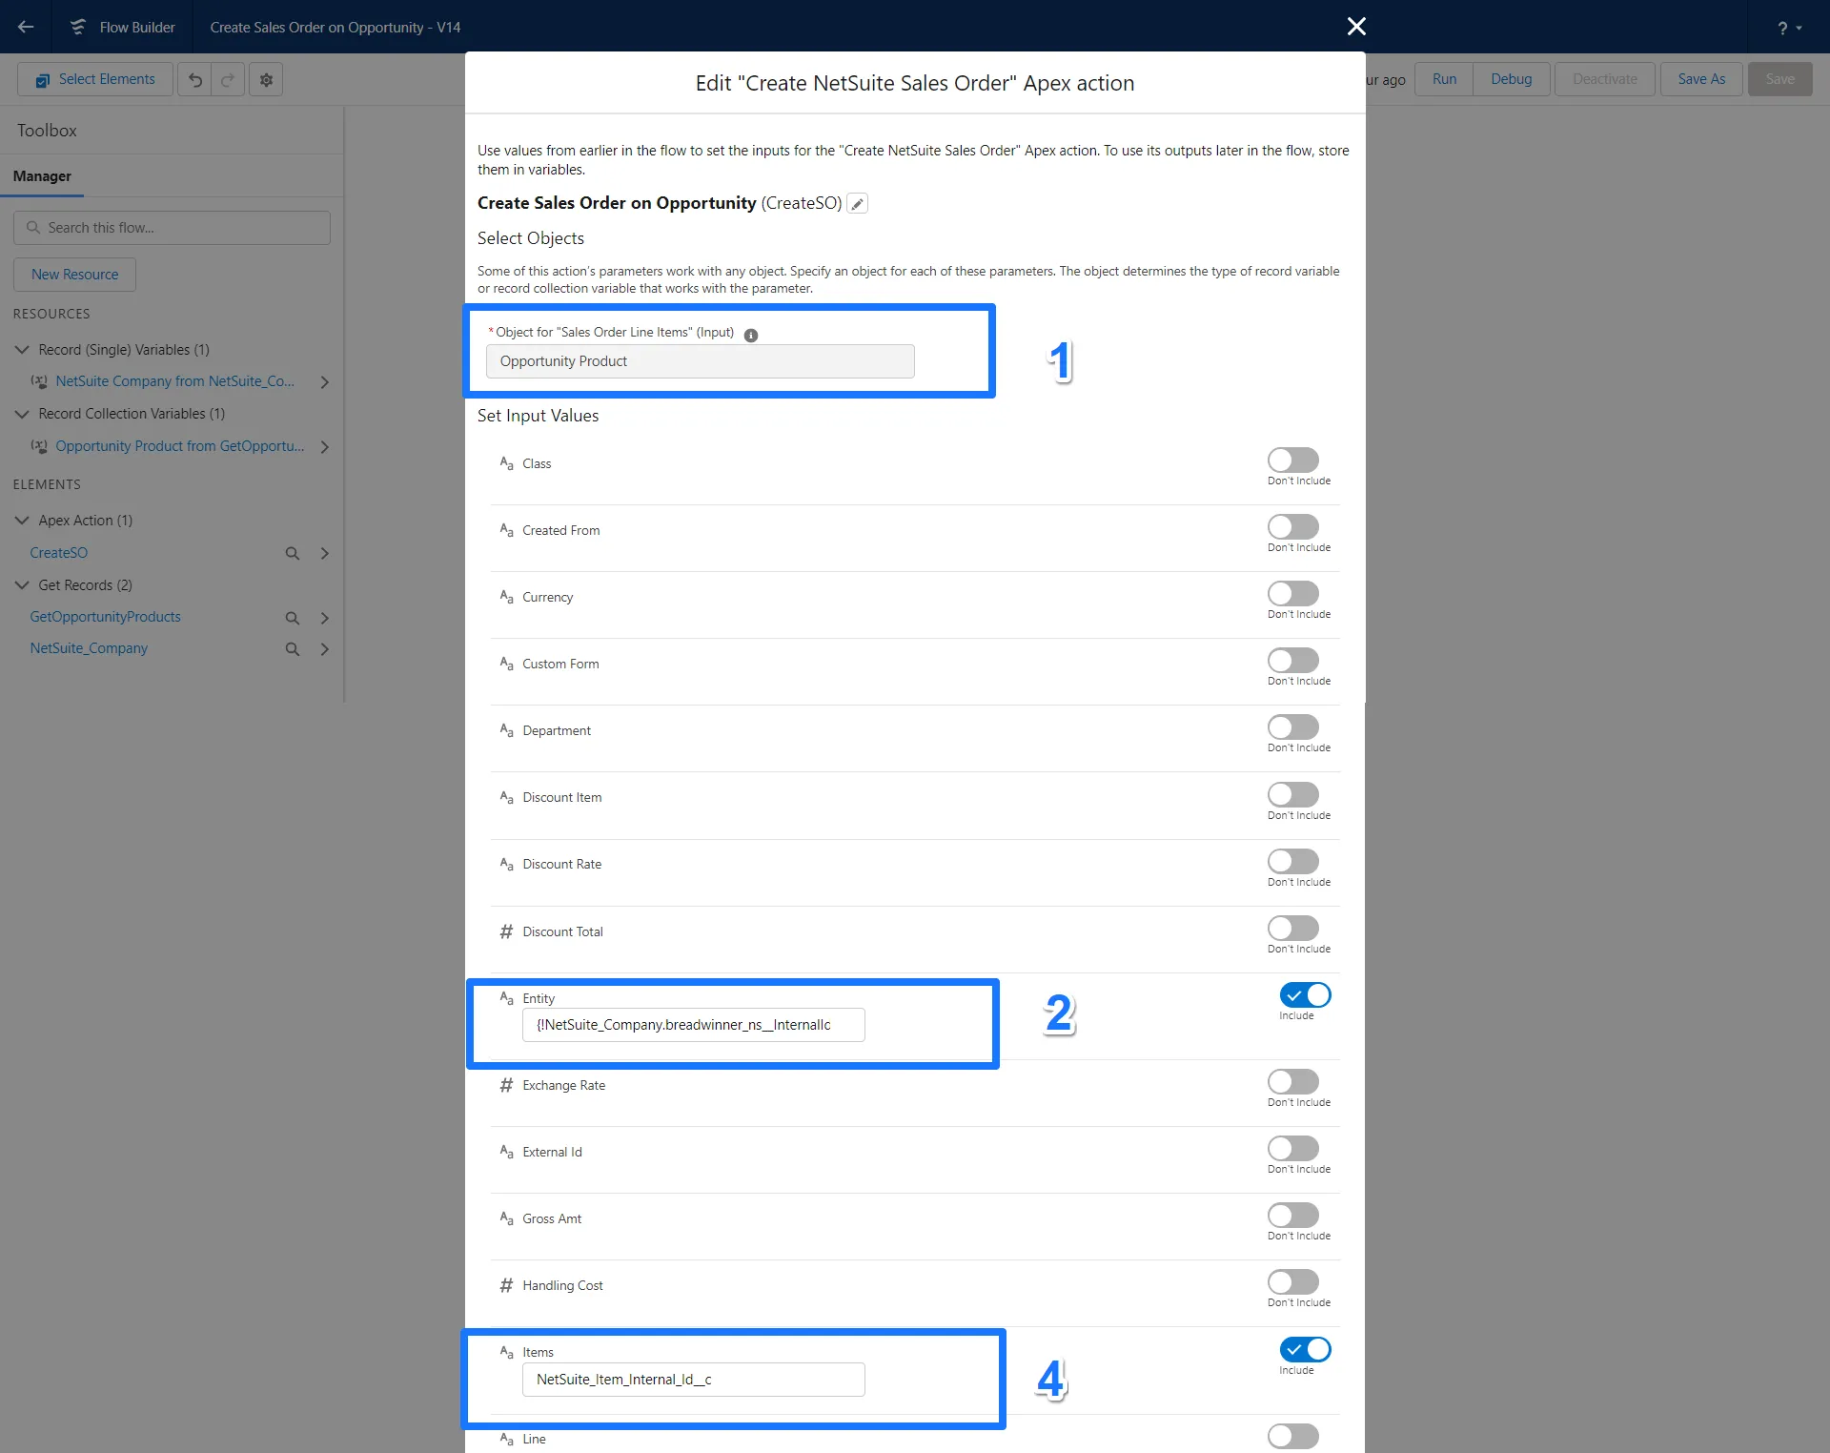
Task: Click the Opportunity Product object field
Action: (700, 361)
